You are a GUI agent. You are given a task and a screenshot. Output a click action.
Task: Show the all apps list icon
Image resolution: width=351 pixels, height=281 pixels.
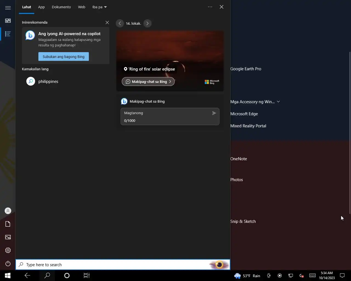point(8,34)
